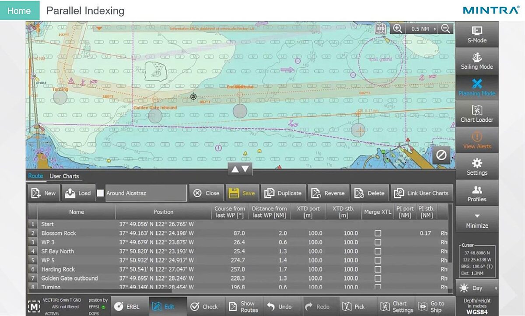This screenshot has width=525, height=316.
Task: Open the Chart Loader
Action: coord(477,114)
